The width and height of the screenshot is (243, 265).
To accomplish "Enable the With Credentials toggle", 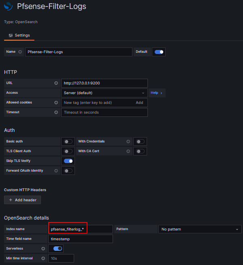I will [x=140, y=142].
